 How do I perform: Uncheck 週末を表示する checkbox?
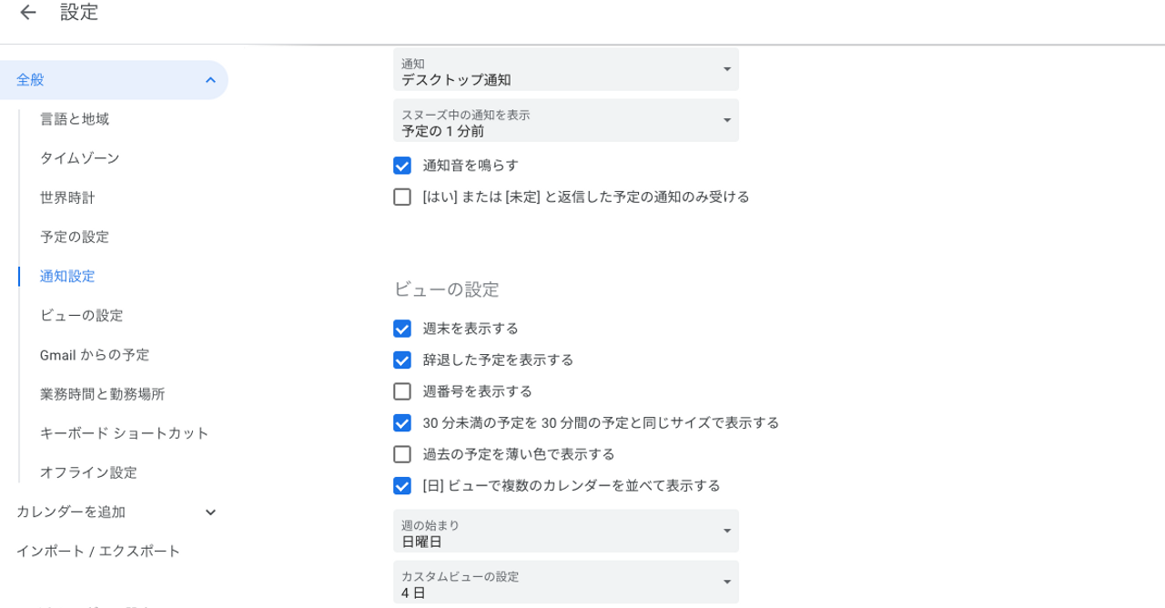402,329
